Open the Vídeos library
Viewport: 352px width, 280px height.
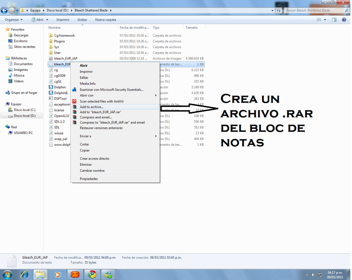19,81
